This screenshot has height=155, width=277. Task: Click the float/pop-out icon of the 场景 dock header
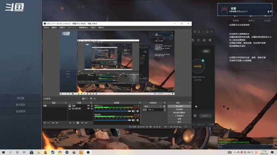66,102
